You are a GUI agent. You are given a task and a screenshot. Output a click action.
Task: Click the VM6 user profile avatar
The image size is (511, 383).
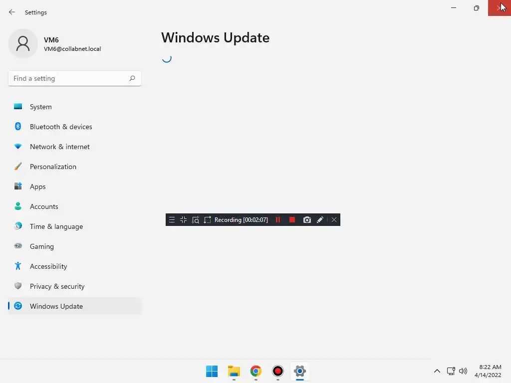pos(23,43)
